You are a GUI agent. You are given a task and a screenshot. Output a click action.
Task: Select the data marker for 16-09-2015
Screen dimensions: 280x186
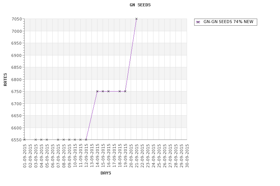(x=108, y=91)
